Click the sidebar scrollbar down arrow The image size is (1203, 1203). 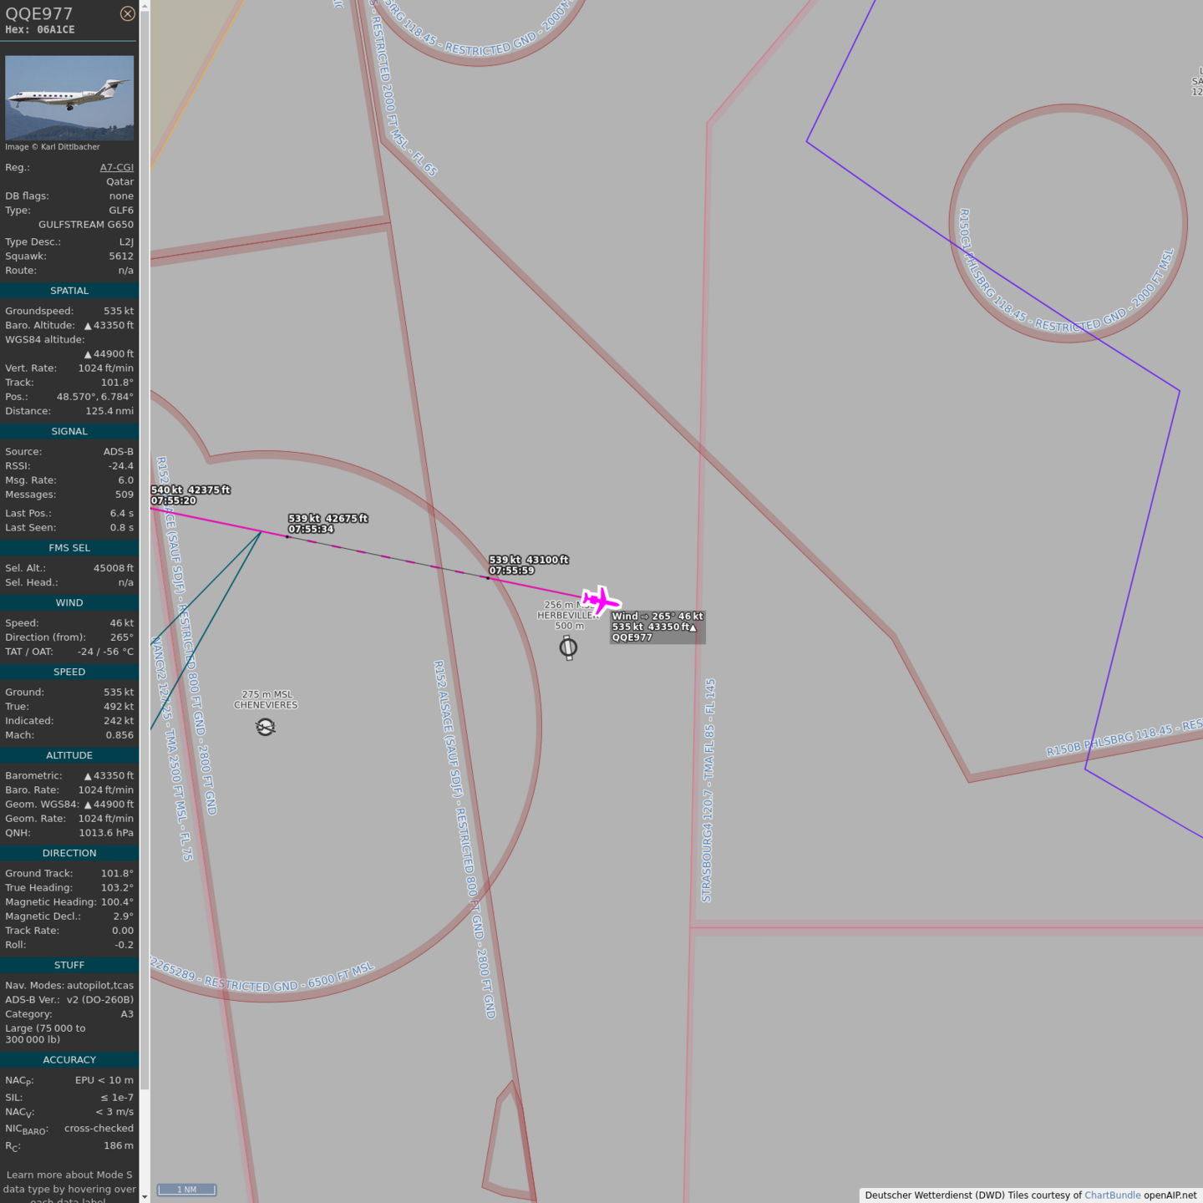pyautogui.click(x=145, y=1197)
